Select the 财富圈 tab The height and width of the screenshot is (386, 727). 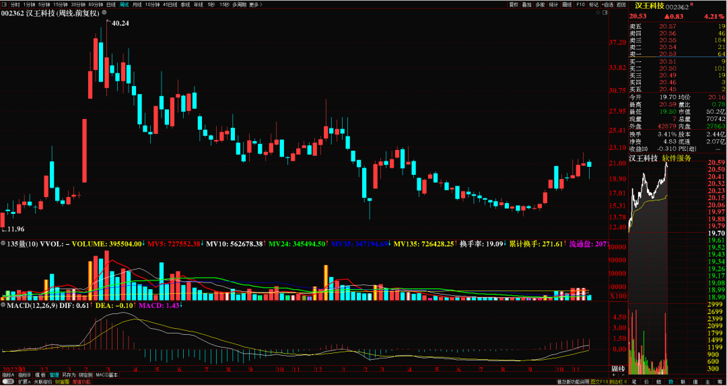coord(62,382)
